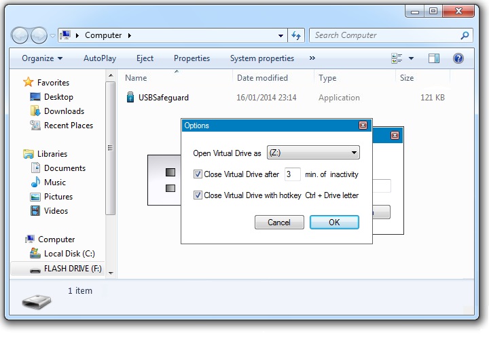Click navigation pane scrollbar up arrow

tap(111, 76)
